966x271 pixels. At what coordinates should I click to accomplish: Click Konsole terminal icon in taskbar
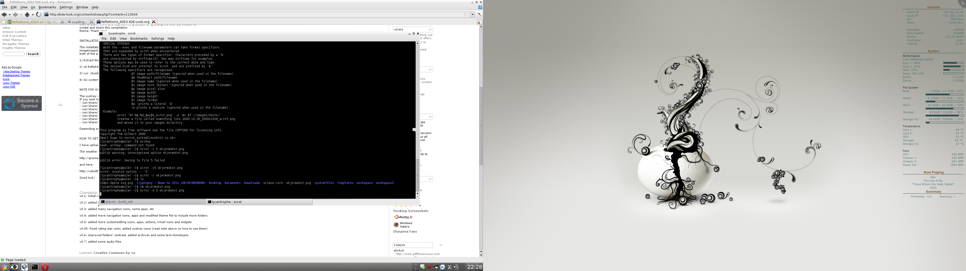[34, 267]
